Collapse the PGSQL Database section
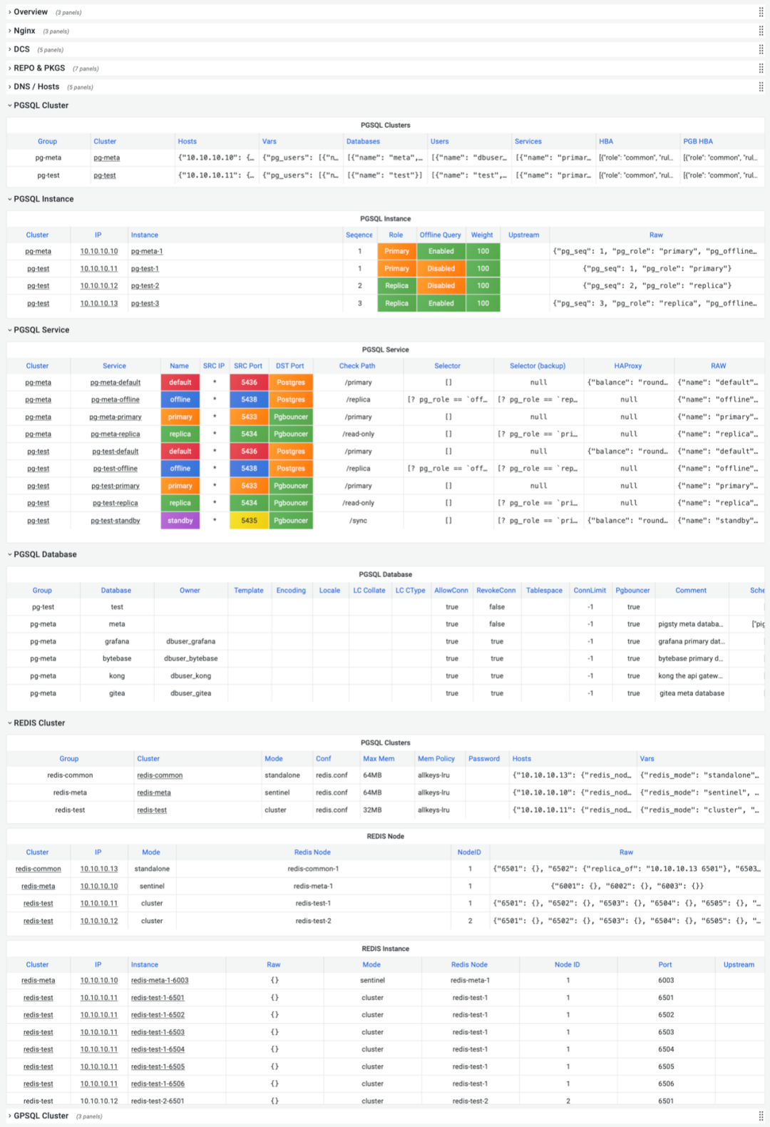770x1127 pixels. coord(10,554)
